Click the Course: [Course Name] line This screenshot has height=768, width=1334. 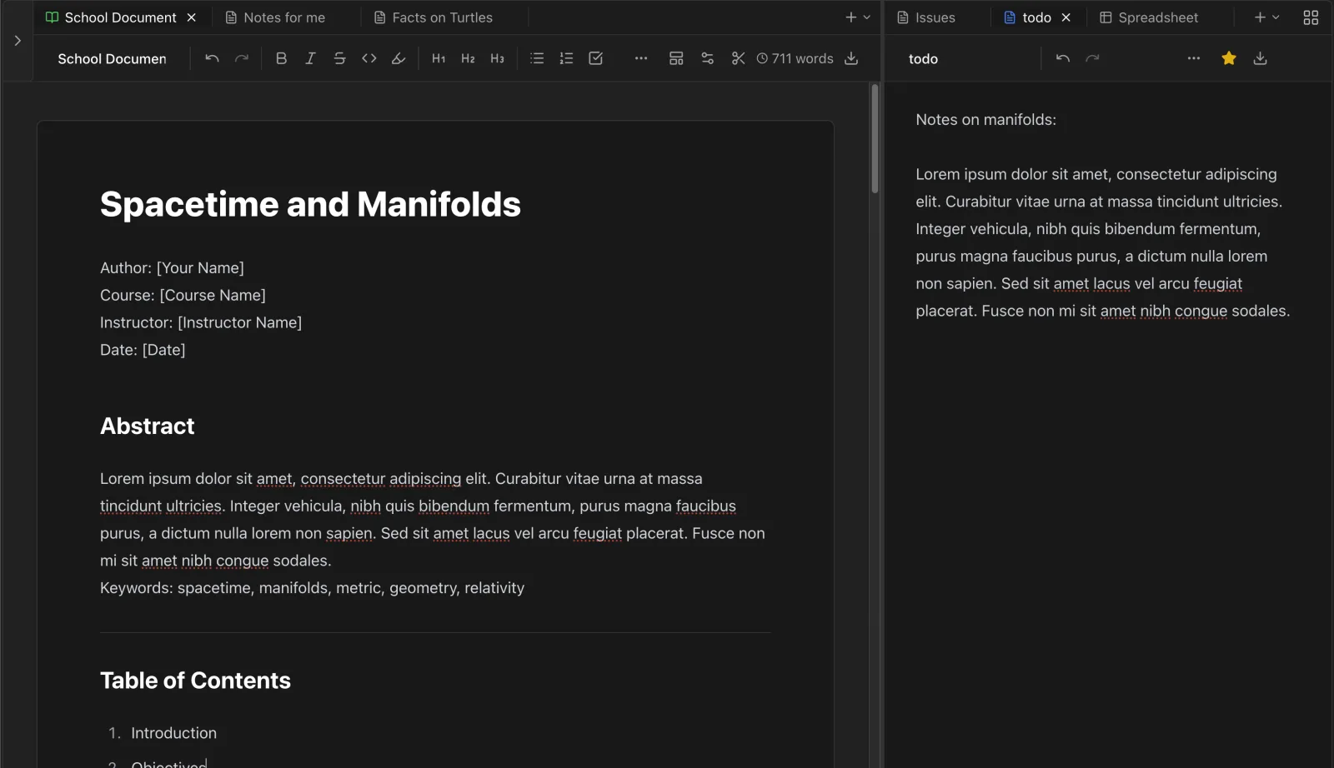(x=183, y=295)
